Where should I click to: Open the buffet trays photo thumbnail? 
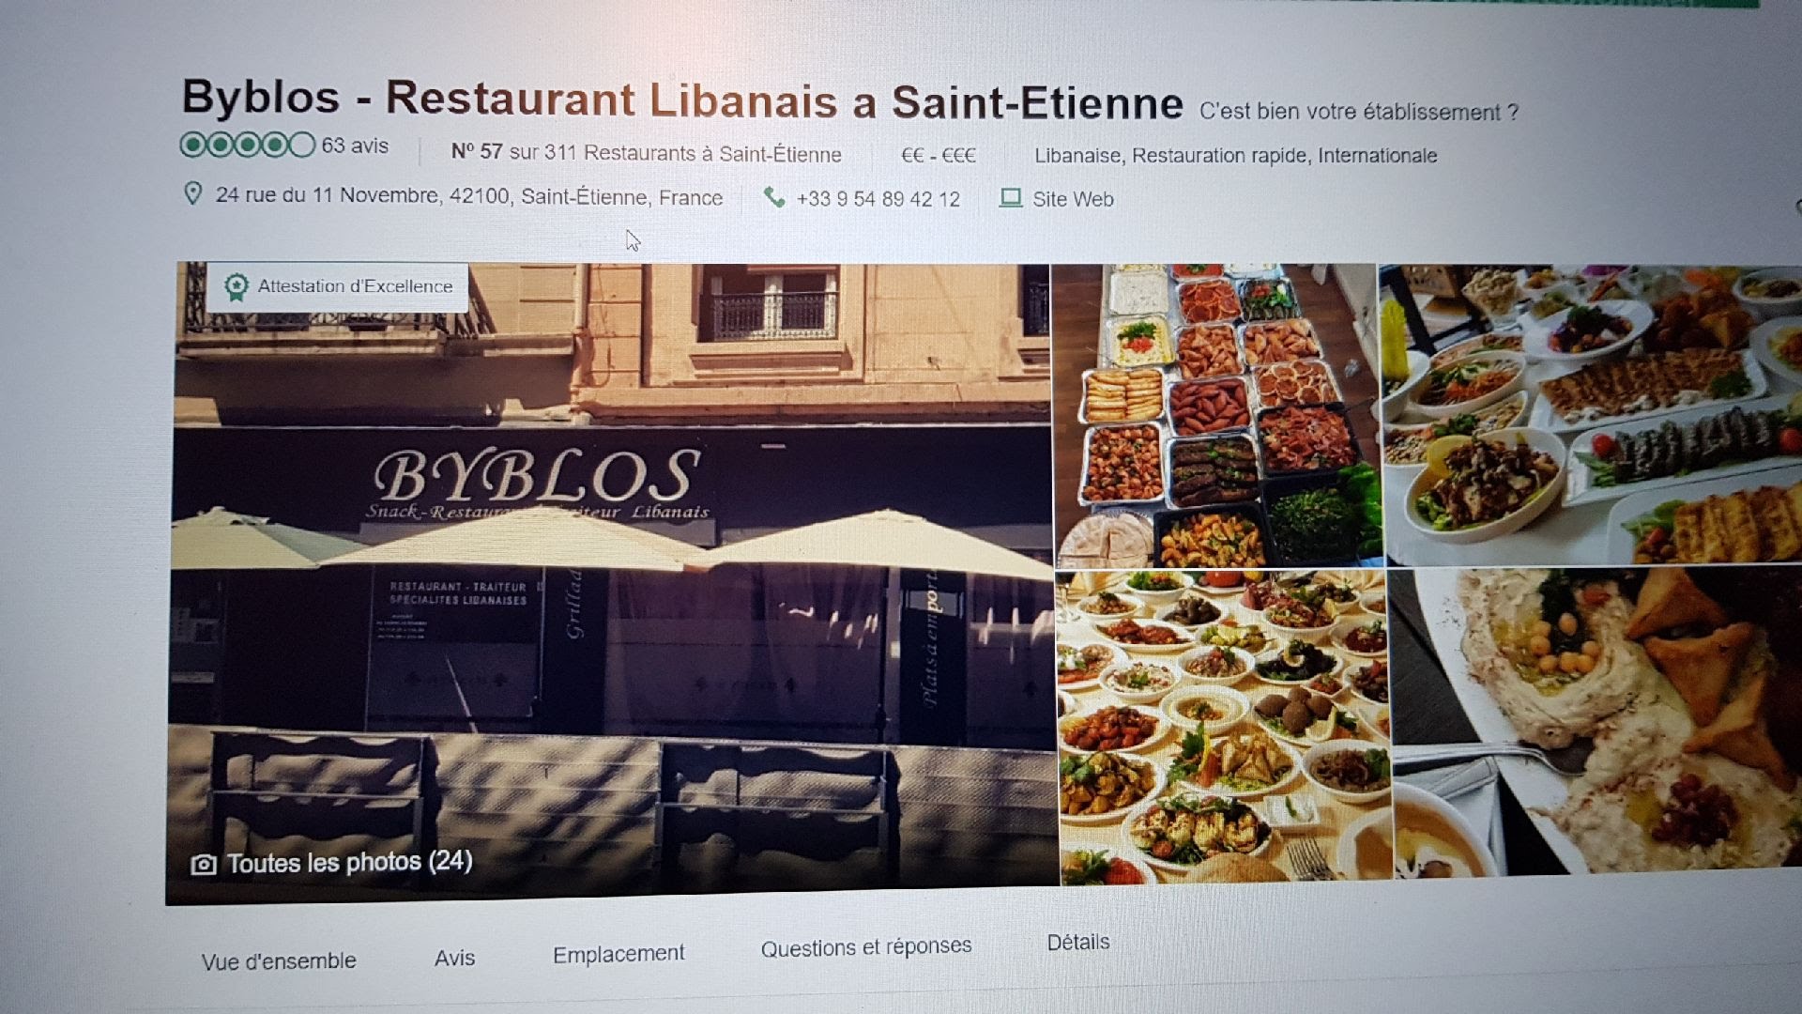tap(1215, 414)
